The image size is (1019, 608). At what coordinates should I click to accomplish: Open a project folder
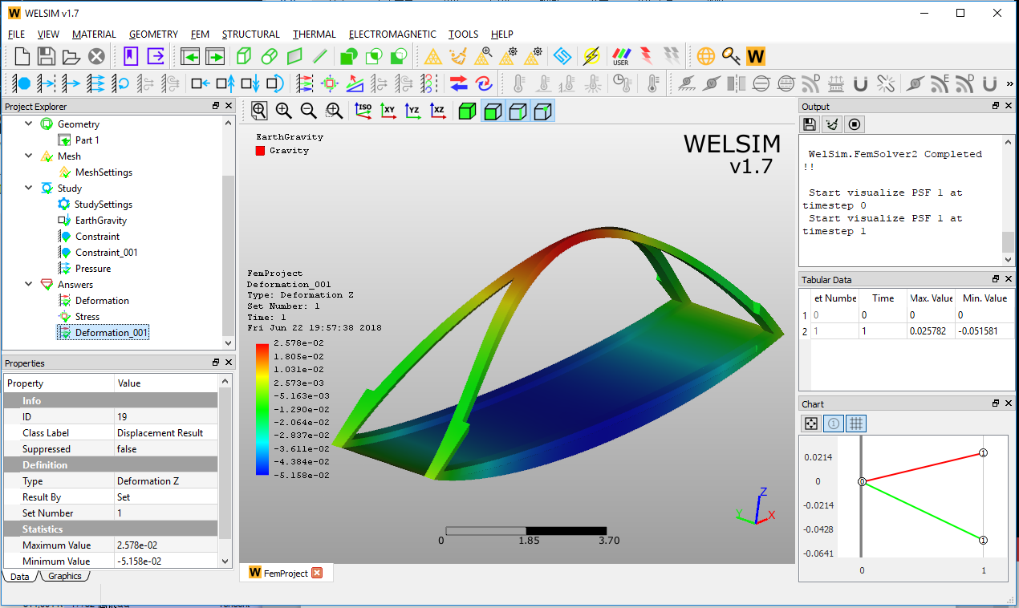(71, 56)
